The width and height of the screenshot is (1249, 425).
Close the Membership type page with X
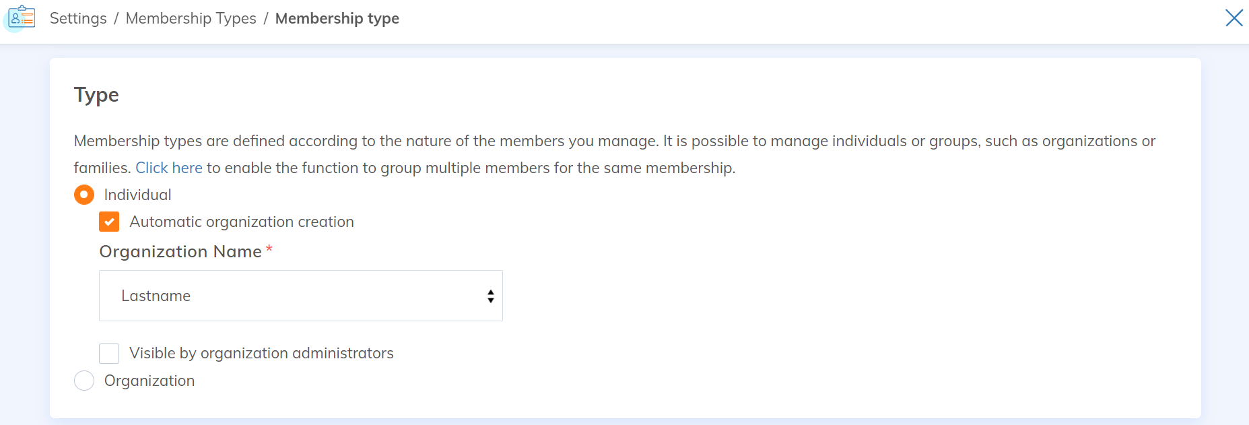(x=1234, y=18)
